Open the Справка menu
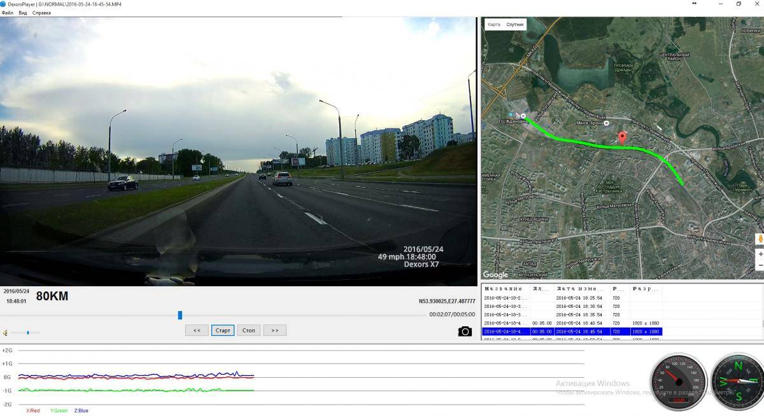The height and width of the screenshot is (416, 764). click(41, 13)
